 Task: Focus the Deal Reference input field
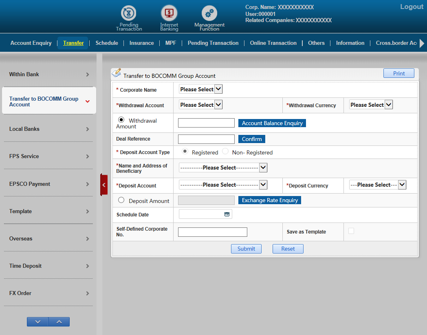206,139
